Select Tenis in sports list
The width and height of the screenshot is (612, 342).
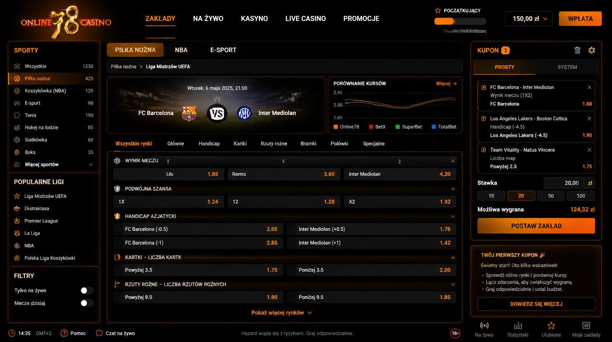(54, 115)
